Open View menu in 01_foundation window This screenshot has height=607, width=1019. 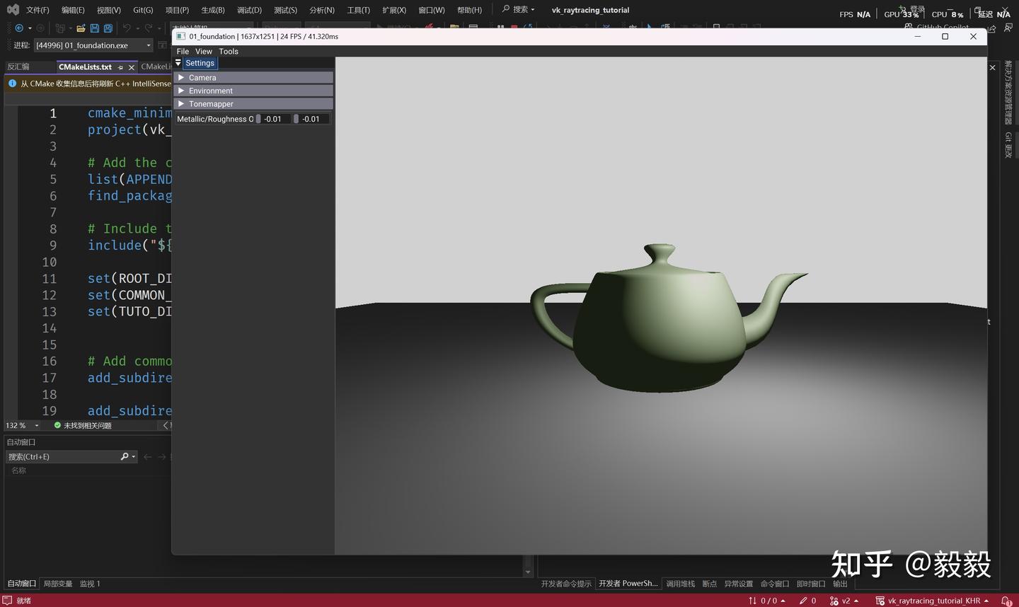click(204, 52)
